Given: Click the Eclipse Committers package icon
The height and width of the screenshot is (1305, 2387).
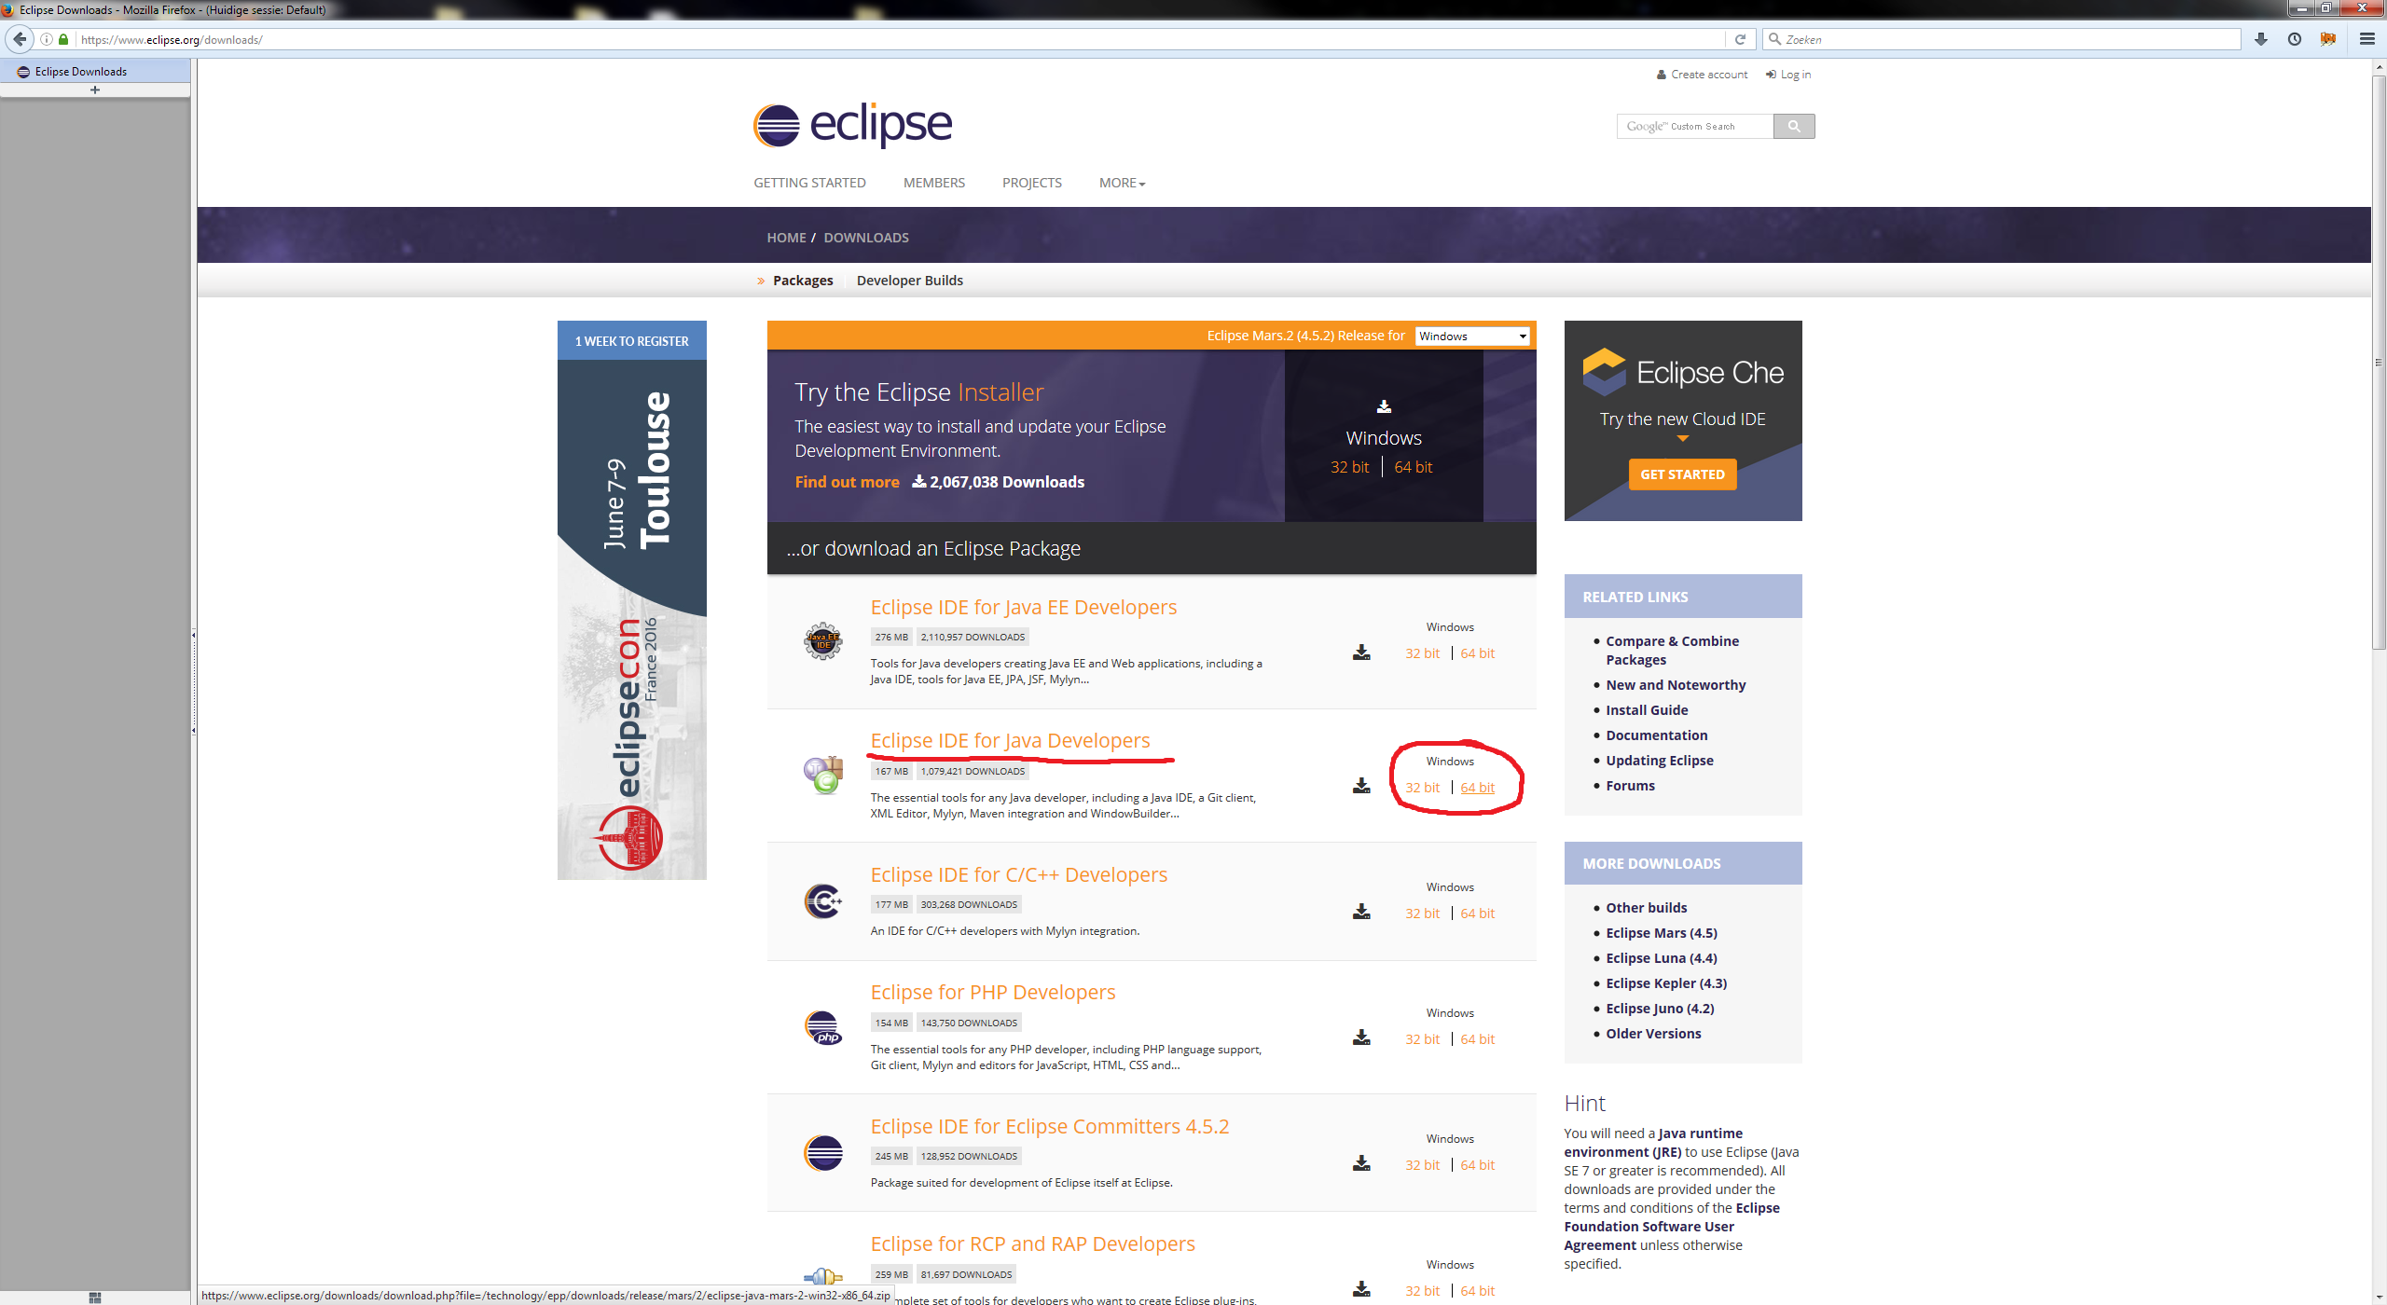Looking at the screenshot, I should 823,1153.
